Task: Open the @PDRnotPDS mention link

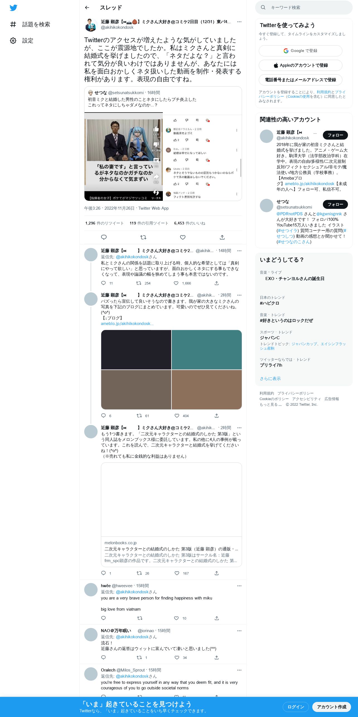Action: coord(289,214)
